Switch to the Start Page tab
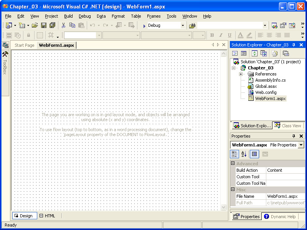 [x=24, y=45]
